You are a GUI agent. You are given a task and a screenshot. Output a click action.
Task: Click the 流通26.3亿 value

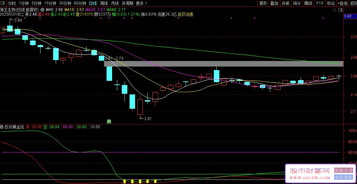pyautogui.click(x=167, y=14)
